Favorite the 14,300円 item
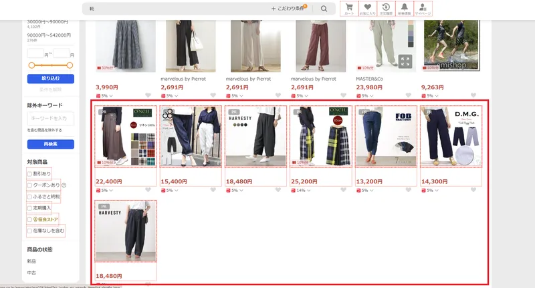This screenshot has height=288, width=535. tap(473, 190)
